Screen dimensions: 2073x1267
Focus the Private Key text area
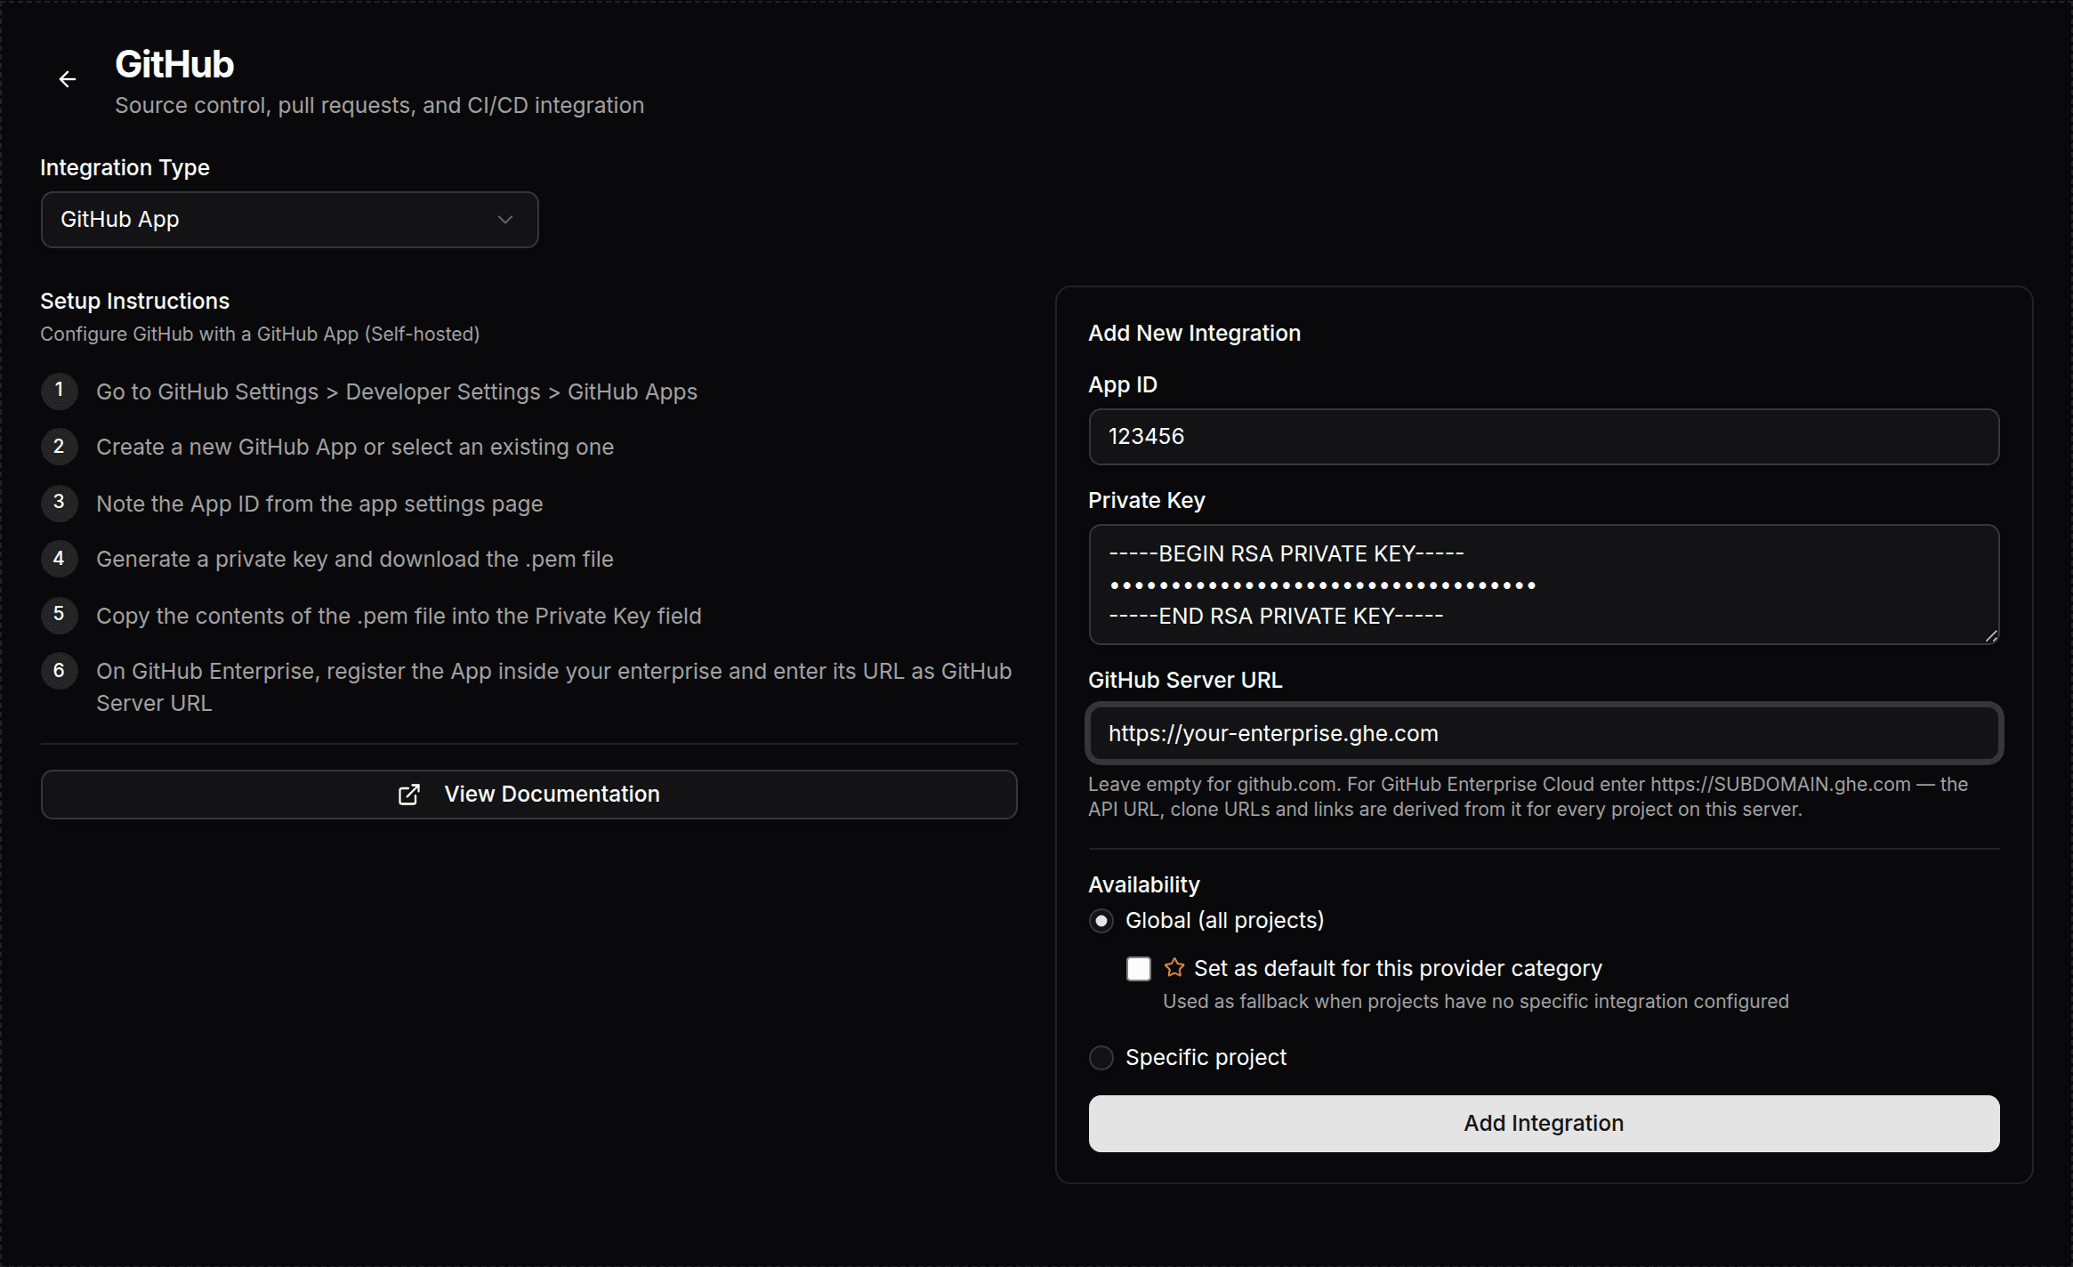(1544, 585)
